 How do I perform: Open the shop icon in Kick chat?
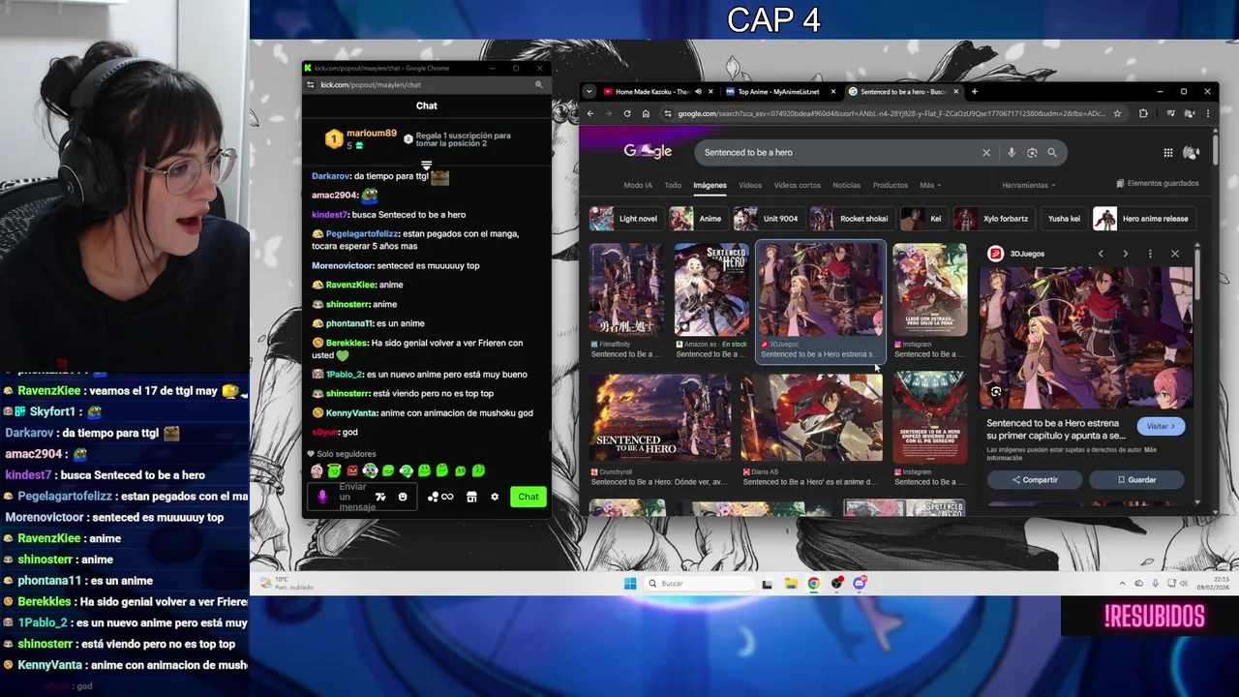pyautogui.click(x=471, y=497)
